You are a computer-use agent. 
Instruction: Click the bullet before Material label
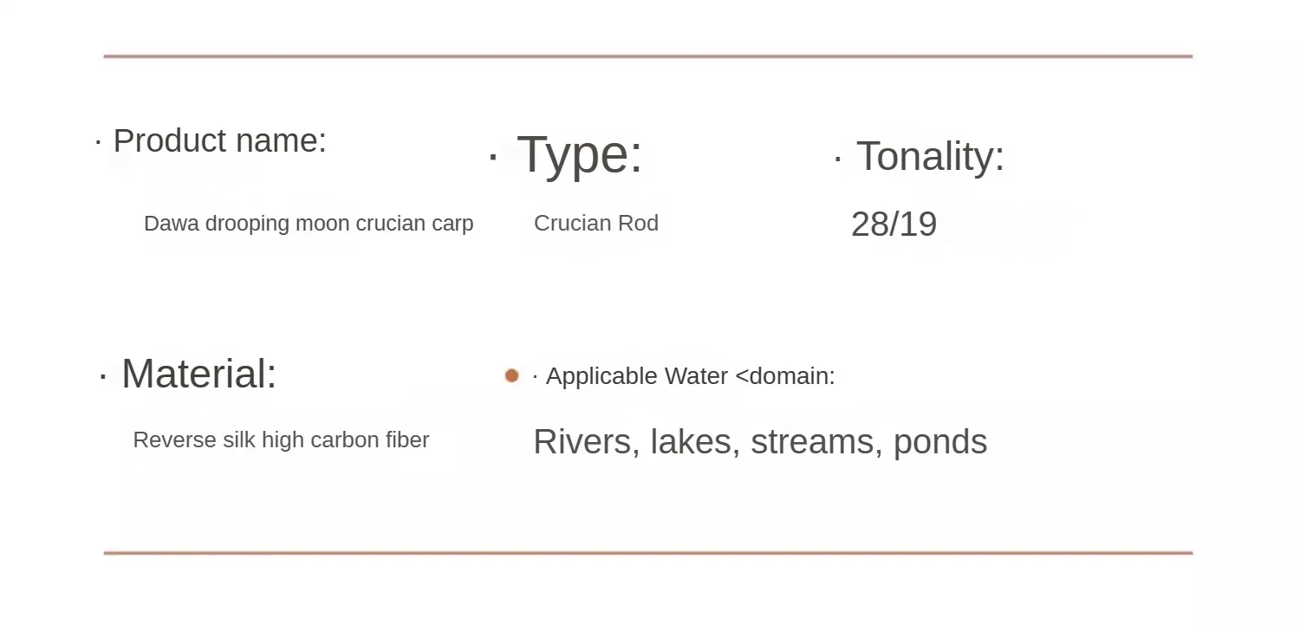tap(103, 376)
